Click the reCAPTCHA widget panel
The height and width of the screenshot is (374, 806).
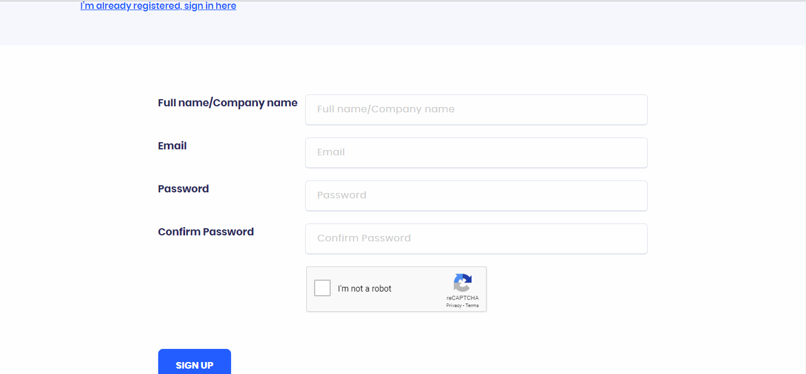point(396,289)
